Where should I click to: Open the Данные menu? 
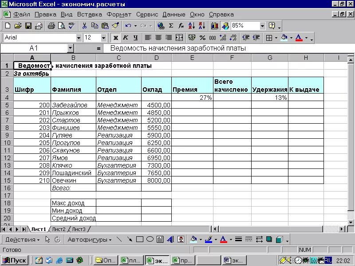click(174, 15)
